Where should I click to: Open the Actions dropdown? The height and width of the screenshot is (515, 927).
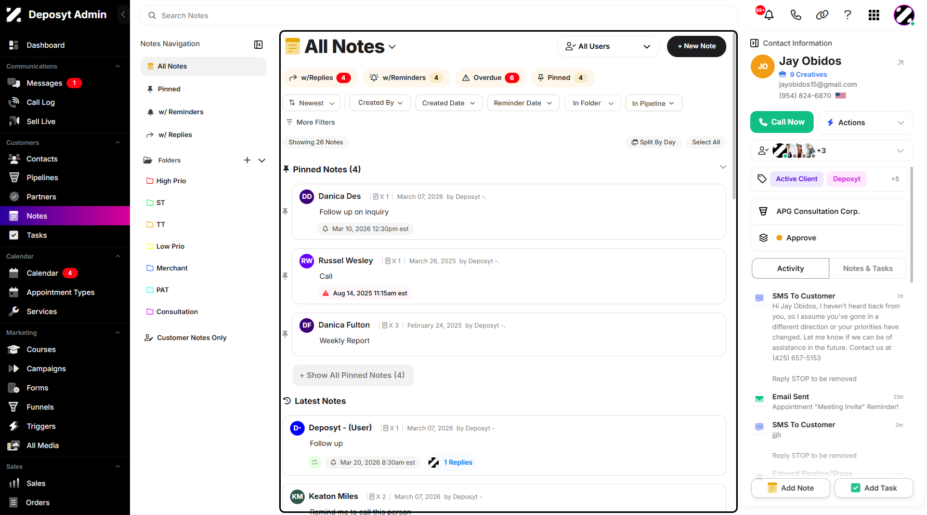tap(865, 123)
